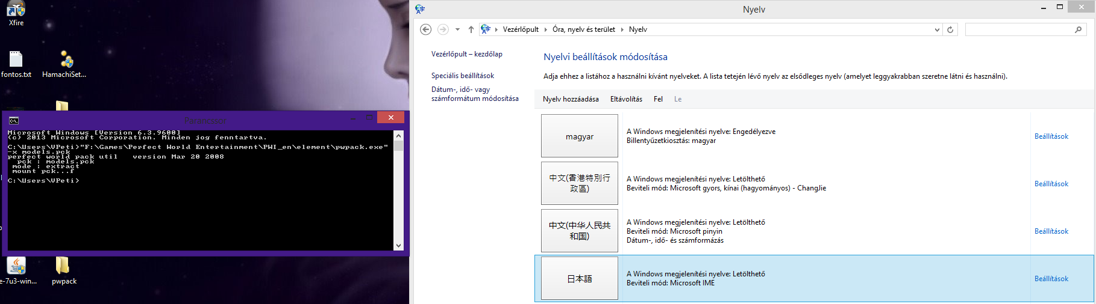Click the command prompt window system icon
The width and height of the screenshot is (1096, 304).
point(14,120)
